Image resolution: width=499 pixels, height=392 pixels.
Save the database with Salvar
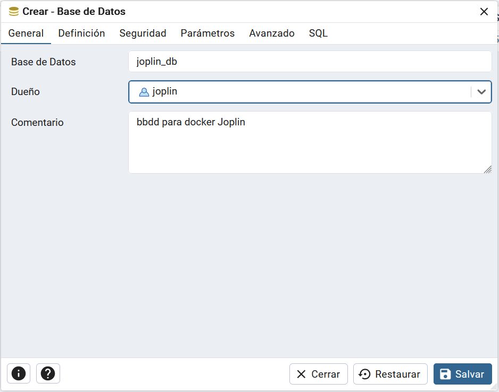[x=462, y=374]
